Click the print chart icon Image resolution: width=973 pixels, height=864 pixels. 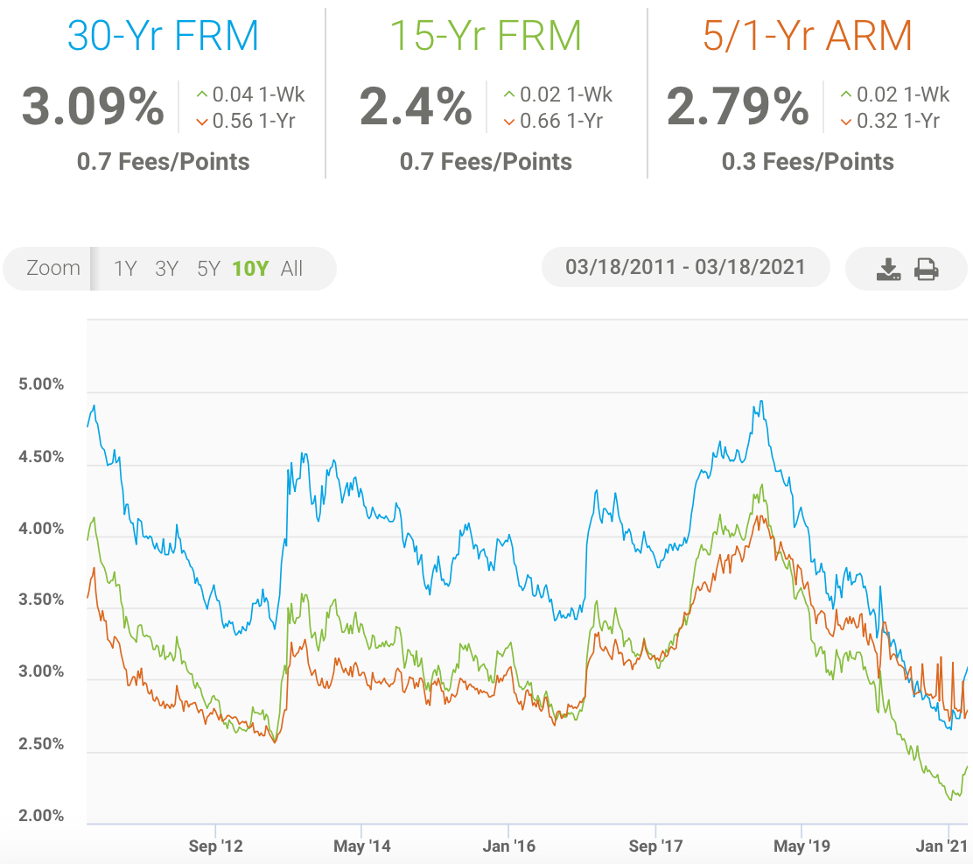point(927,269)
